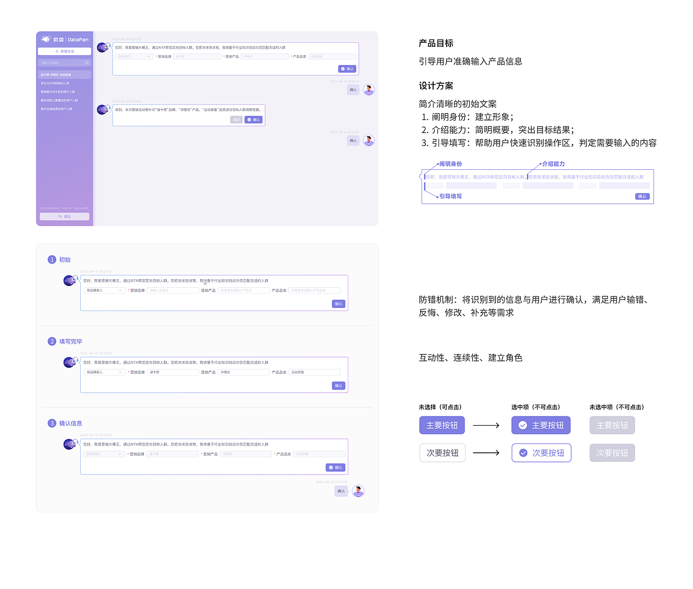Click the search magnifier icon in sidebar
This screenshot has height=589, width=693.
[87, 63]
